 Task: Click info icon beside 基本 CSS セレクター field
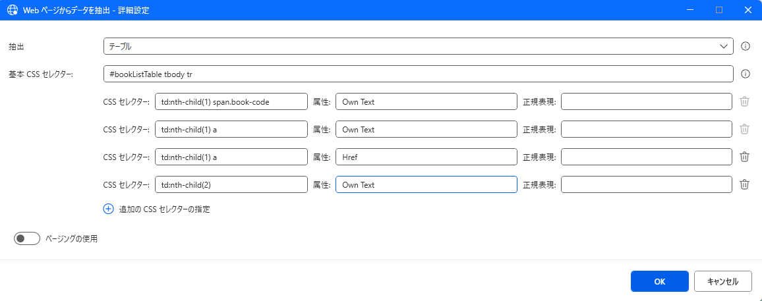tap(746, 74)
